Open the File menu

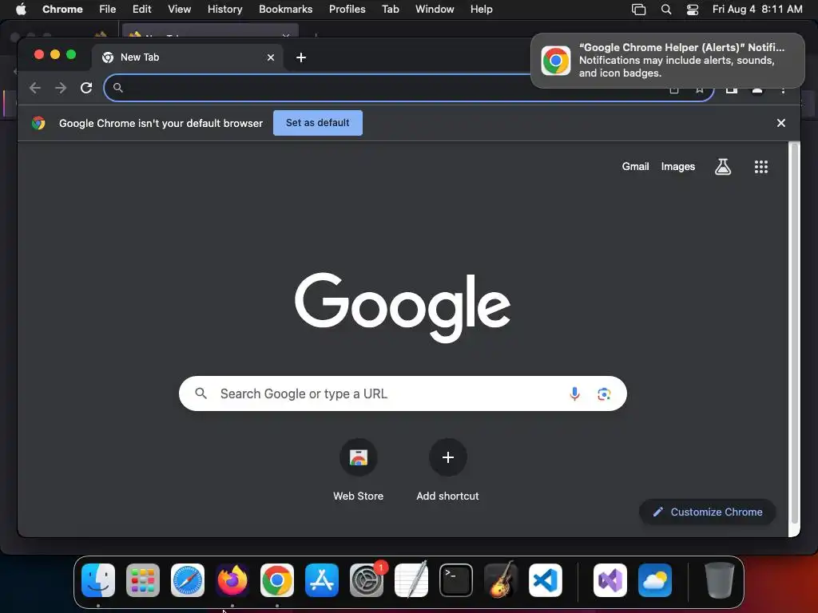(108, 10)
